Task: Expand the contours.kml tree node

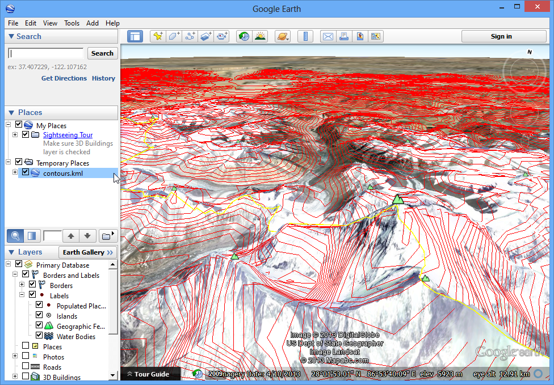Action: click(15, 172)
